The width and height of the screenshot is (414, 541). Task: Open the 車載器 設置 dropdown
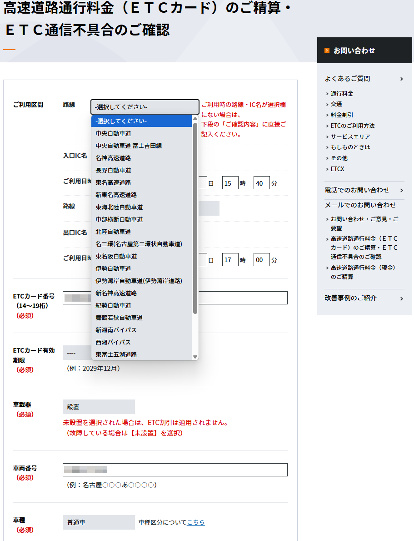[99, 407]
